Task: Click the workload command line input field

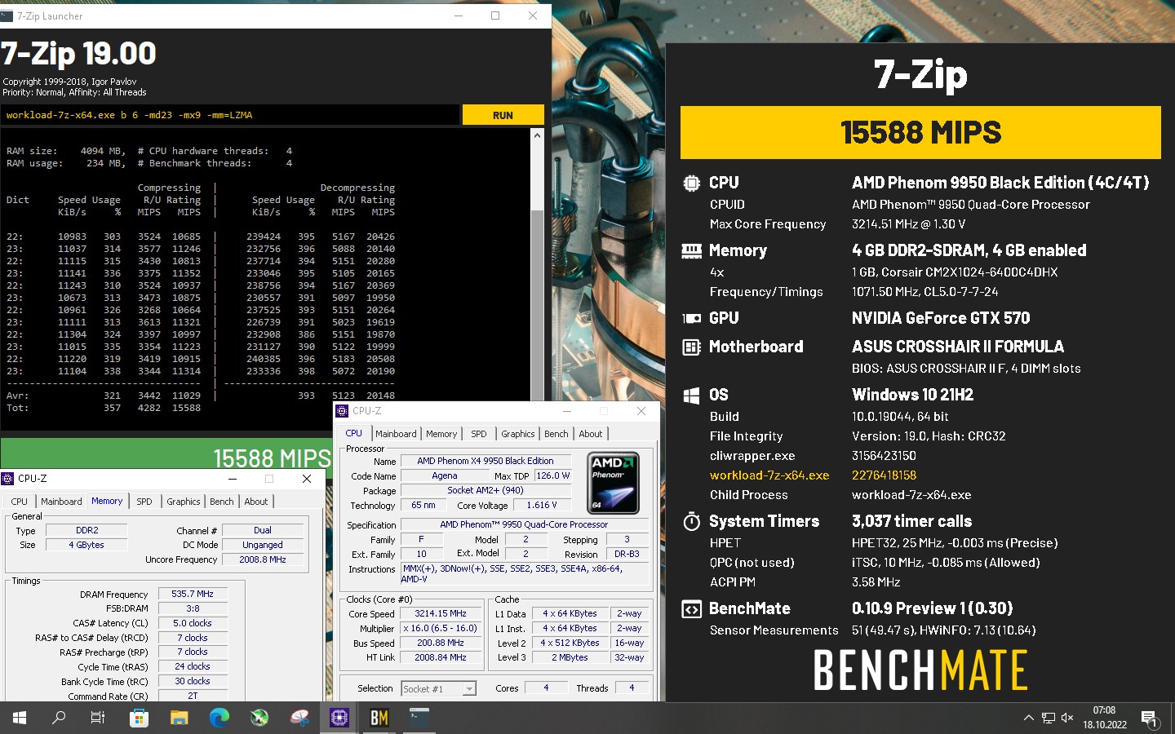Action: coord(229,115)
